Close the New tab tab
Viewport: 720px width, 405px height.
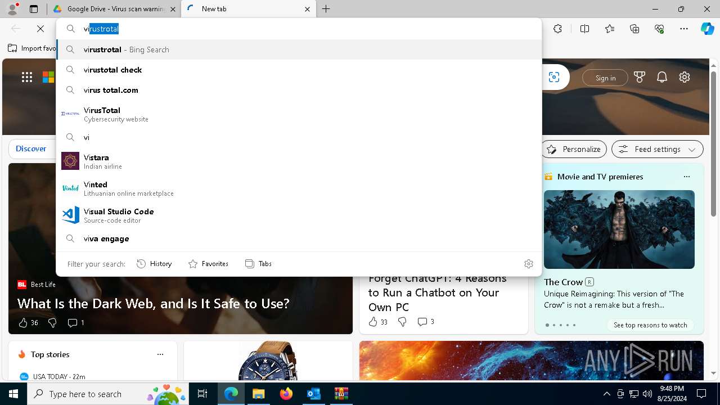[307, 9]
